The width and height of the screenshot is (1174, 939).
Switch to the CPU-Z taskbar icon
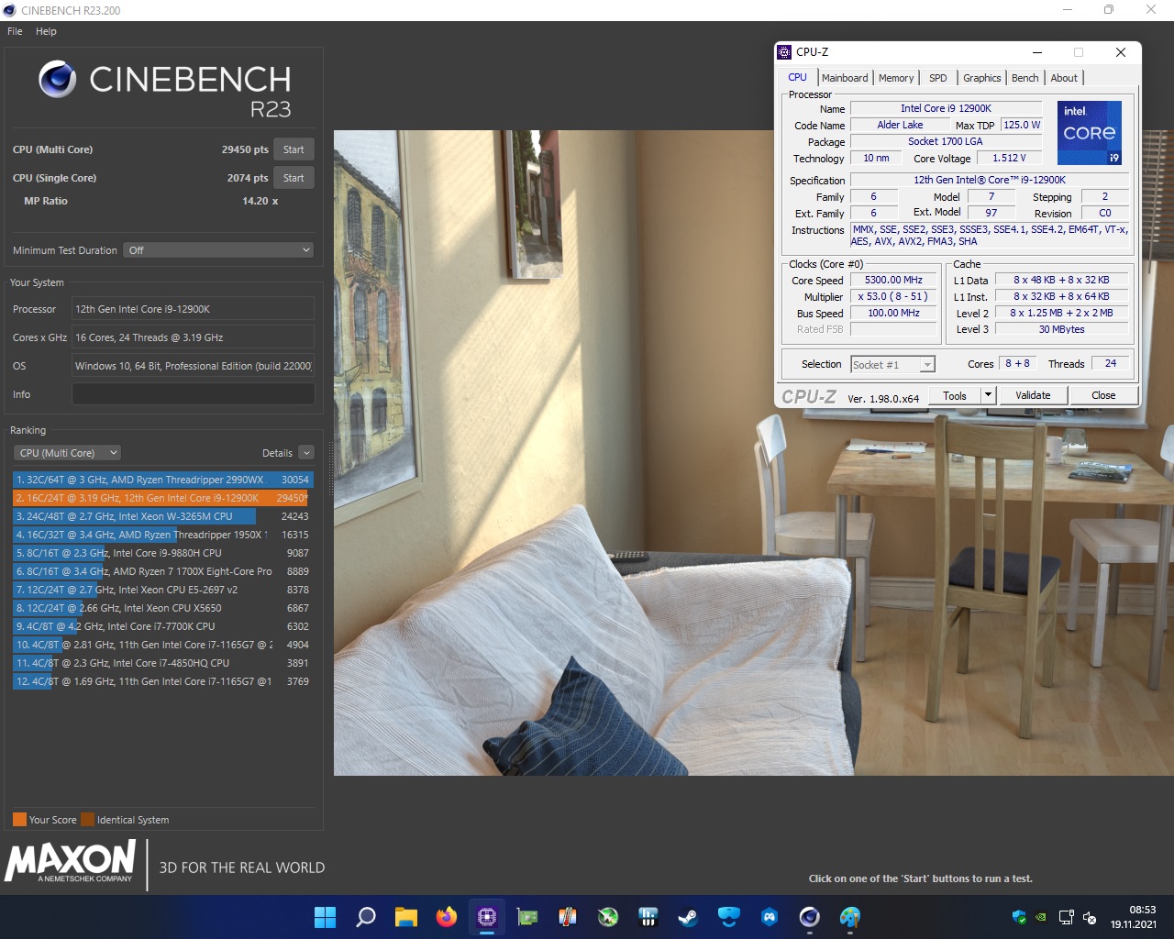487,917
